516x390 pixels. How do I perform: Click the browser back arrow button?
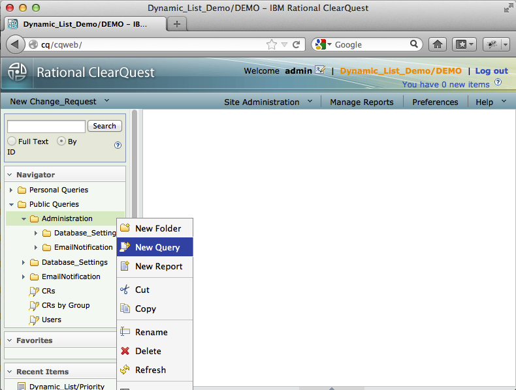tap(15, 44)
